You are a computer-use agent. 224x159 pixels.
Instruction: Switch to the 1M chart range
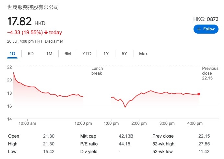49,54
